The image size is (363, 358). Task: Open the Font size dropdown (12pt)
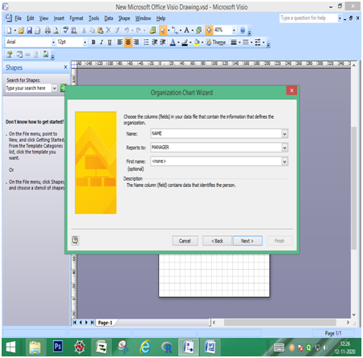click(85, 43)
